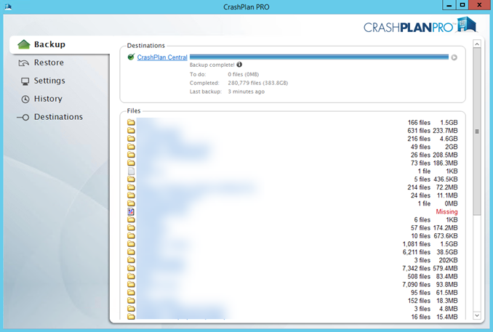This screenshot has width=493, height=332.
Task: Select folder icon with 49 files 2GB
Action: (x=131, y=147)
